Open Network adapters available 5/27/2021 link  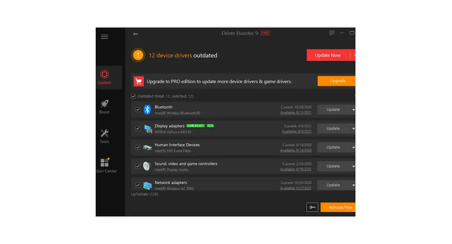tap(296, 188)
